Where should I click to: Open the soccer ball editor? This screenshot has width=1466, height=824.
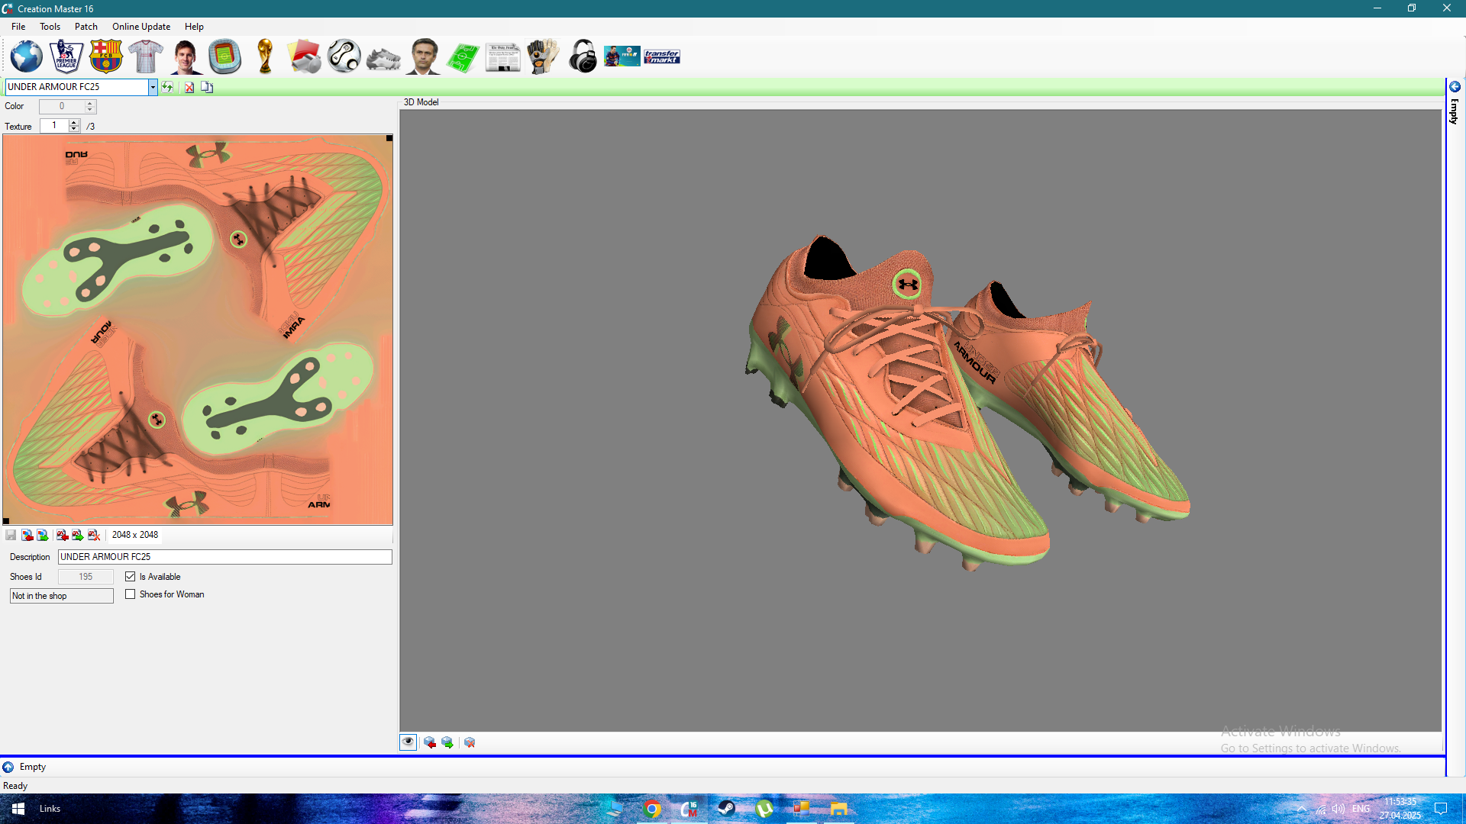click(344, 56)
